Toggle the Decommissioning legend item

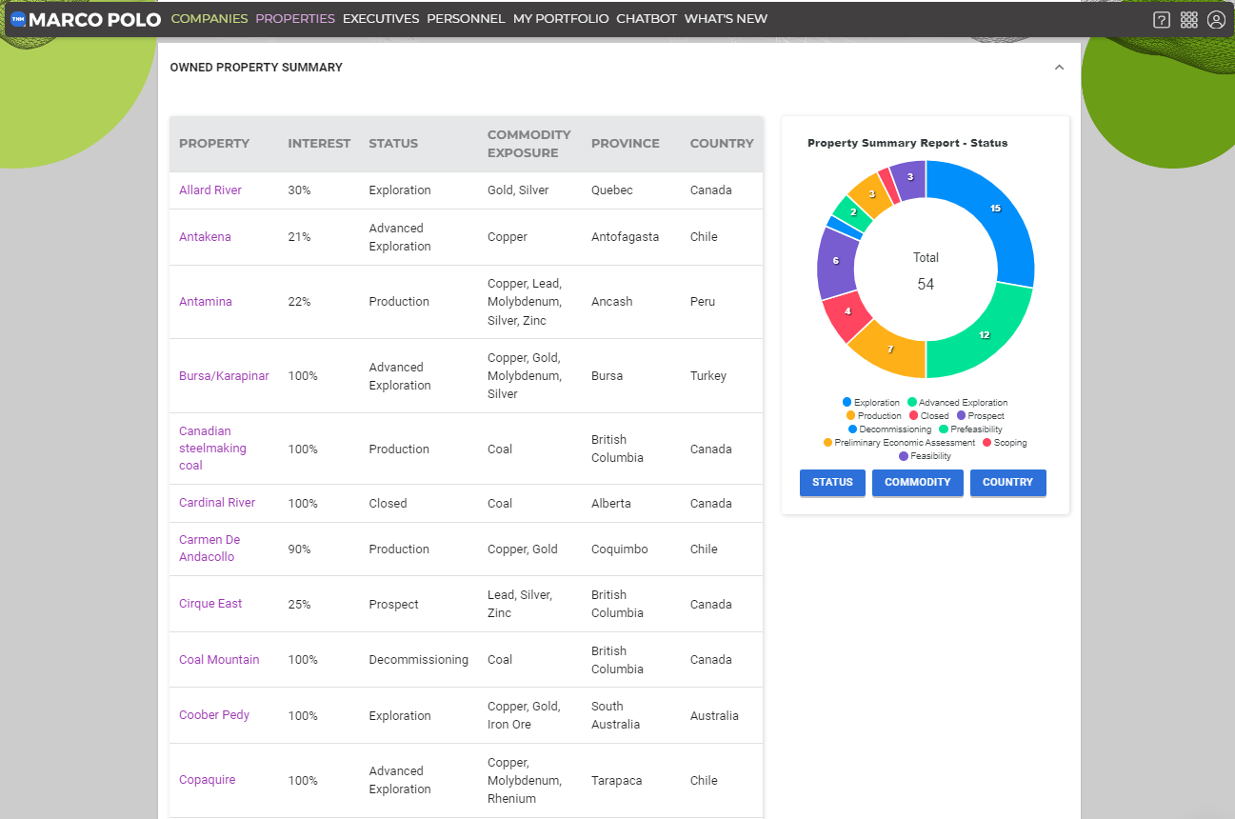[x=889, y=429]
